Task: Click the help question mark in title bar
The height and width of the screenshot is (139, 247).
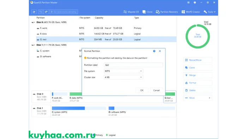Action: (x=195, y=2)
